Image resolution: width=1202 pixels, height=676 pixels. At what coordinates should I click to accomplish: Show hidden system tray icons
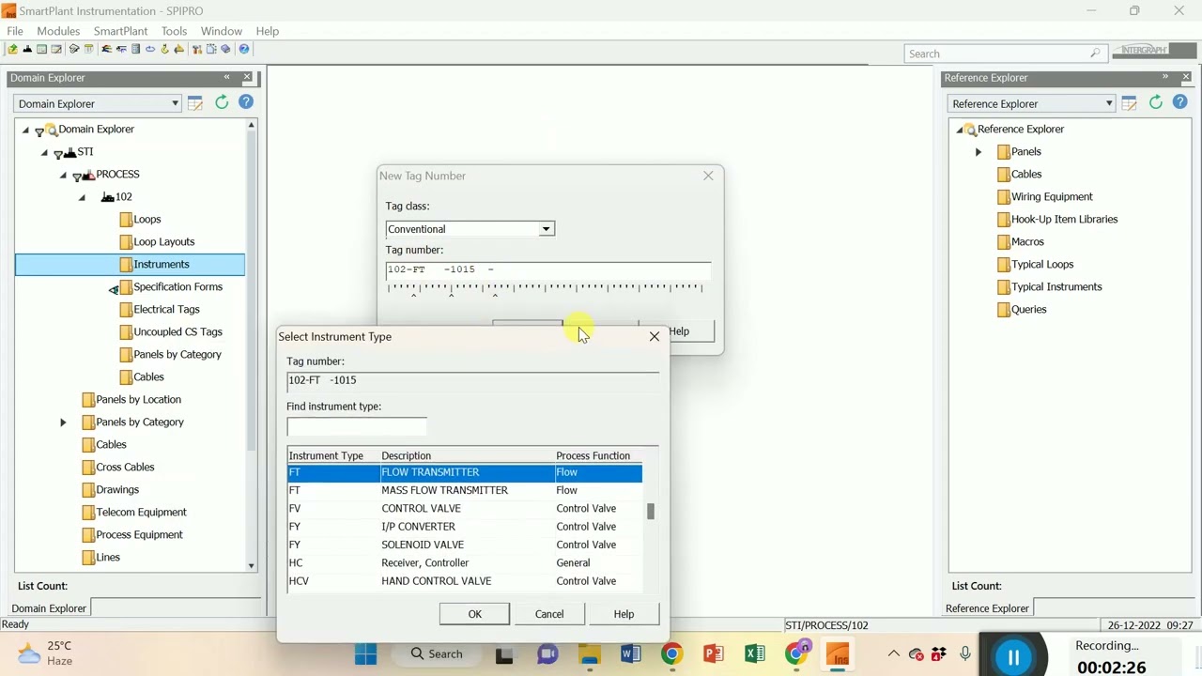(893, 654)
